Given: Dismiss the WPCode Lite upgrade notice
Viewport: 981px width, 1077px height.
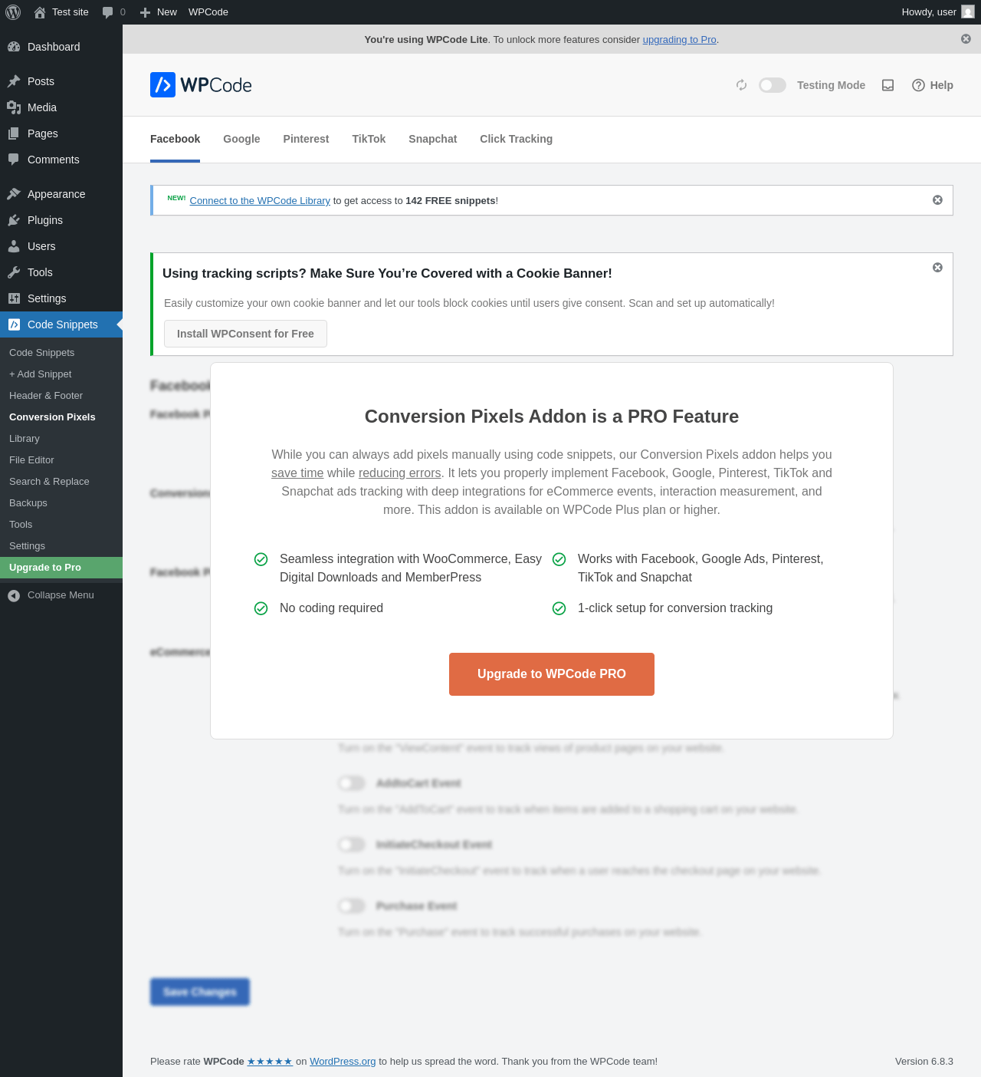Looking at the screenshot, I should click(x=966, y=39).
